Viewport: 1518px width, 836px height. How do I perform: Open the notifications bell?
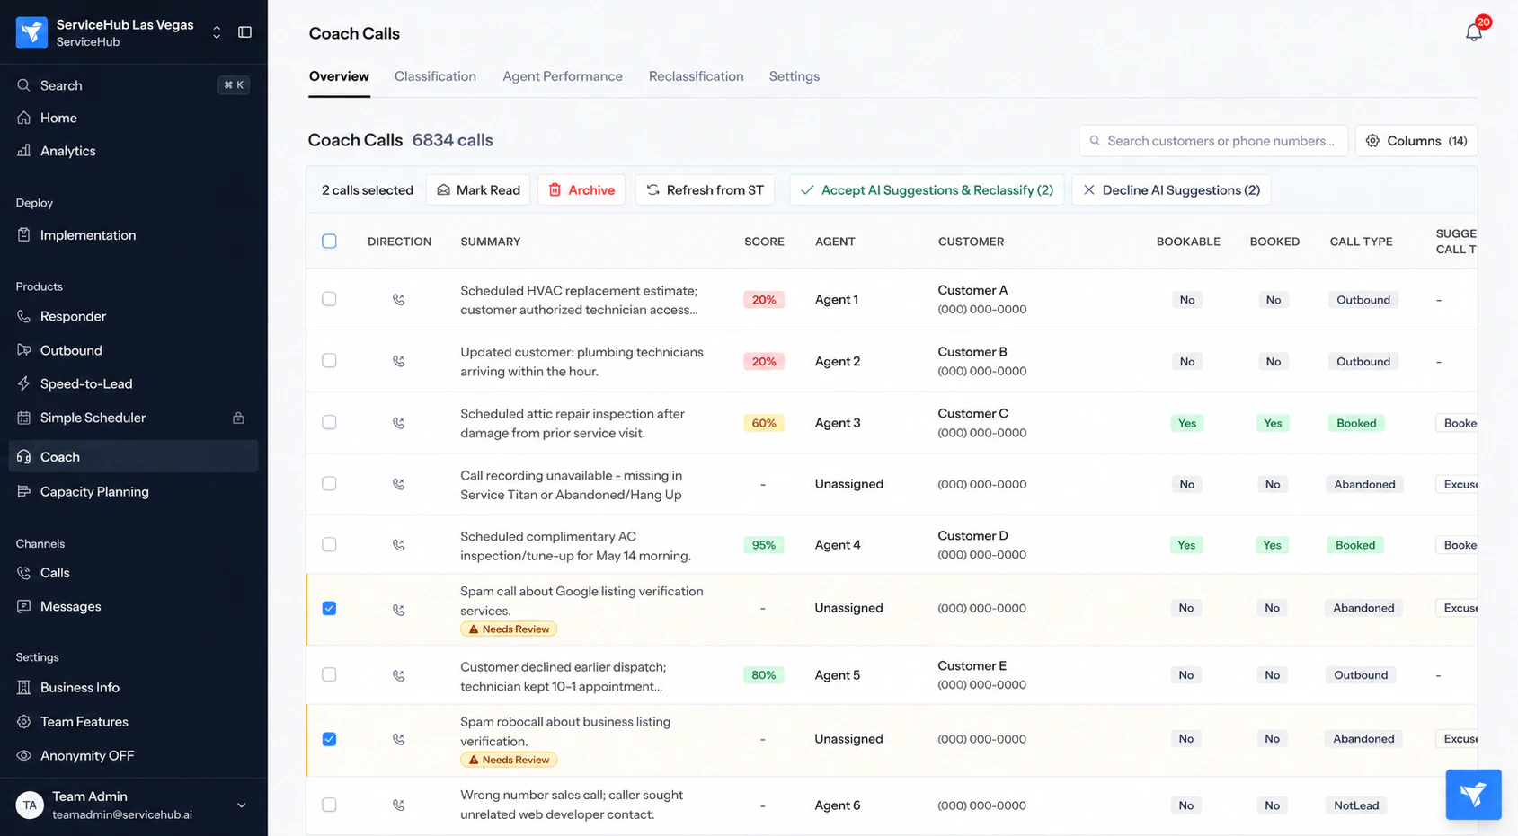(1474, 32)
